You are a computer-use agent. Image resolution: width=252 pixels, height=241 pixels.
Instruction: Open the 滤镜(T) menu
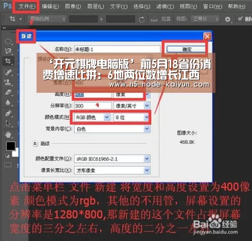pos(165,7)
